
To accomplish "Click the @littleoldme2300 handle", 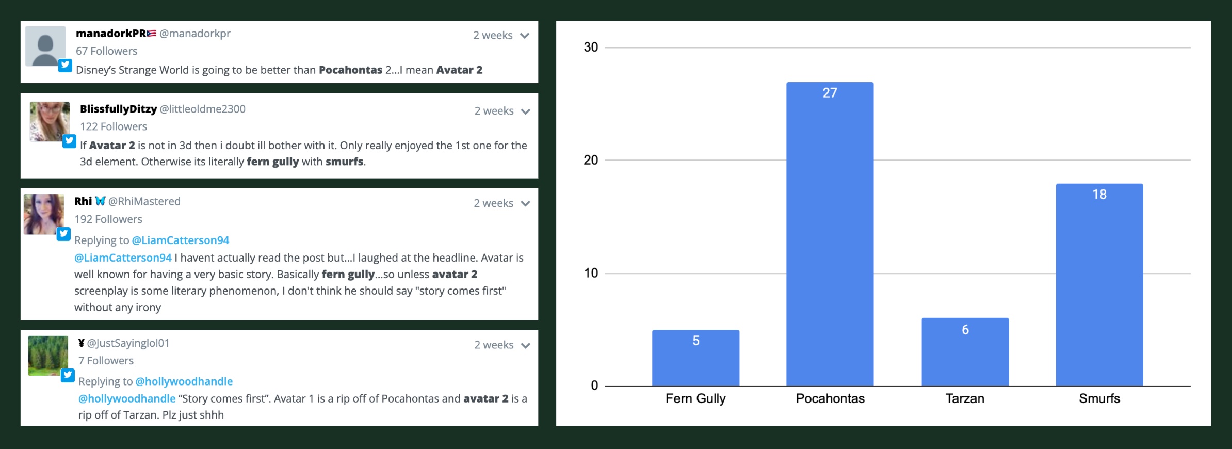I will tap(203, 109).
